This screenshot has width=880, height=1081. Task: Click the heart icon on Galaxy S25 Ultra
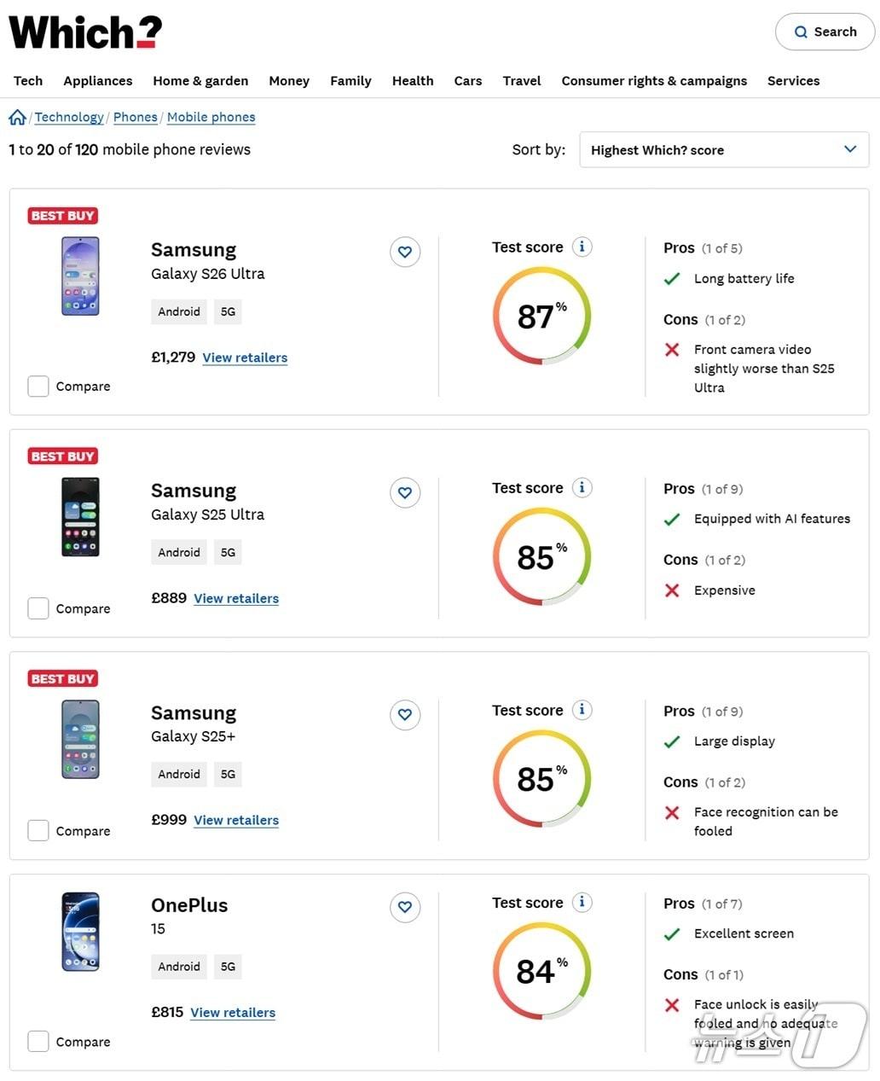tap(404, 492)
